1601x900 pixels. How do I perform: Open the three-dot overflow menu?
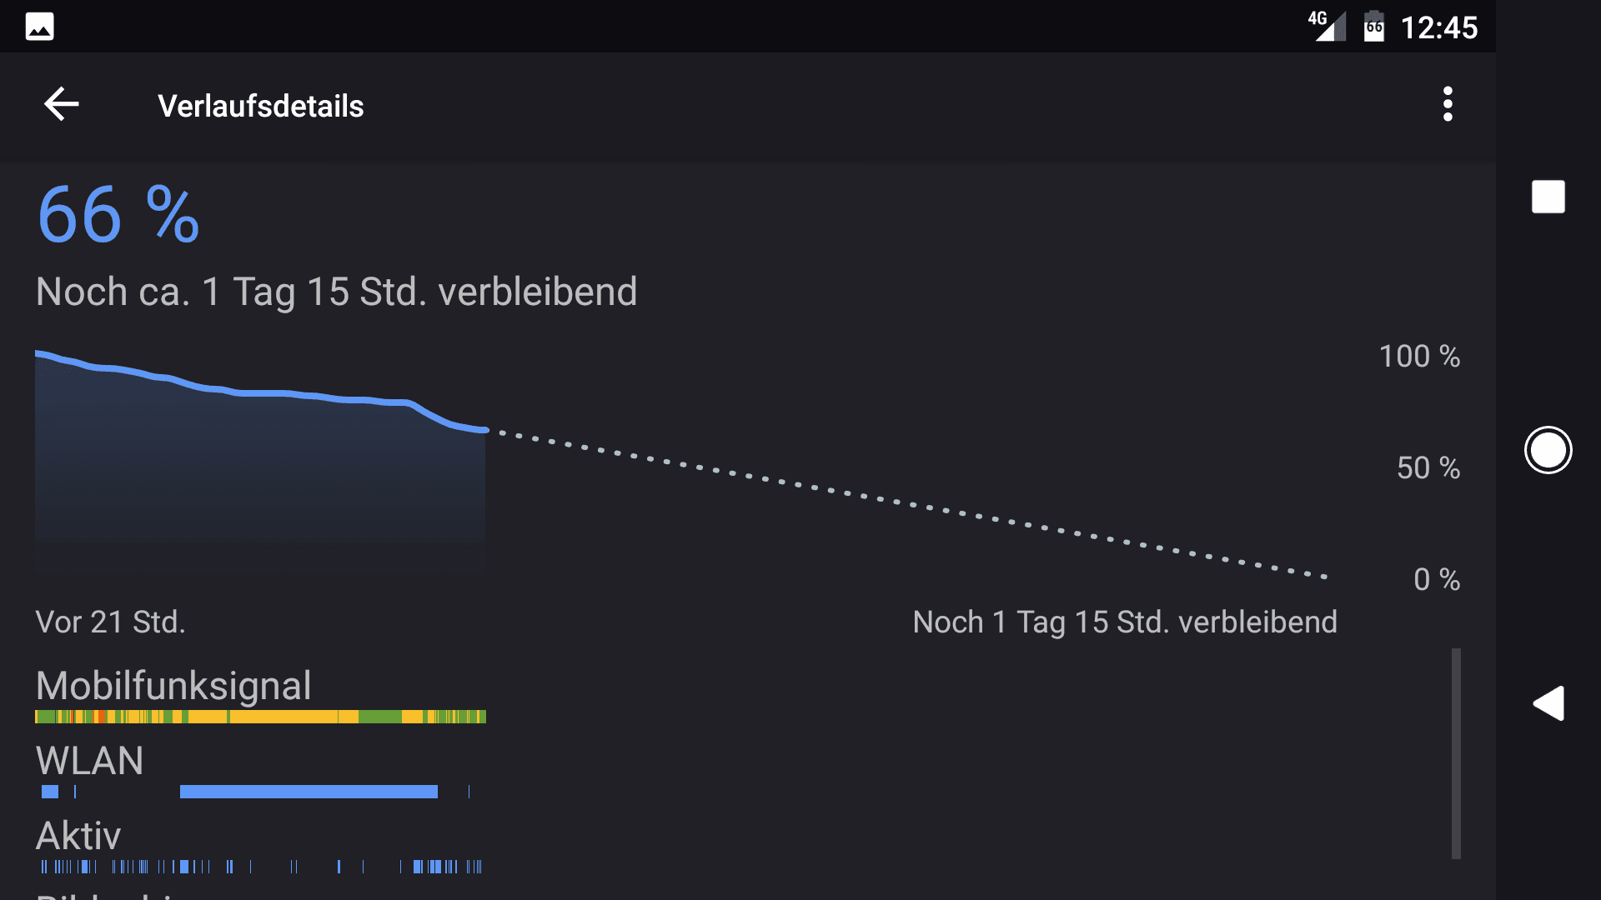(1448, 105)
